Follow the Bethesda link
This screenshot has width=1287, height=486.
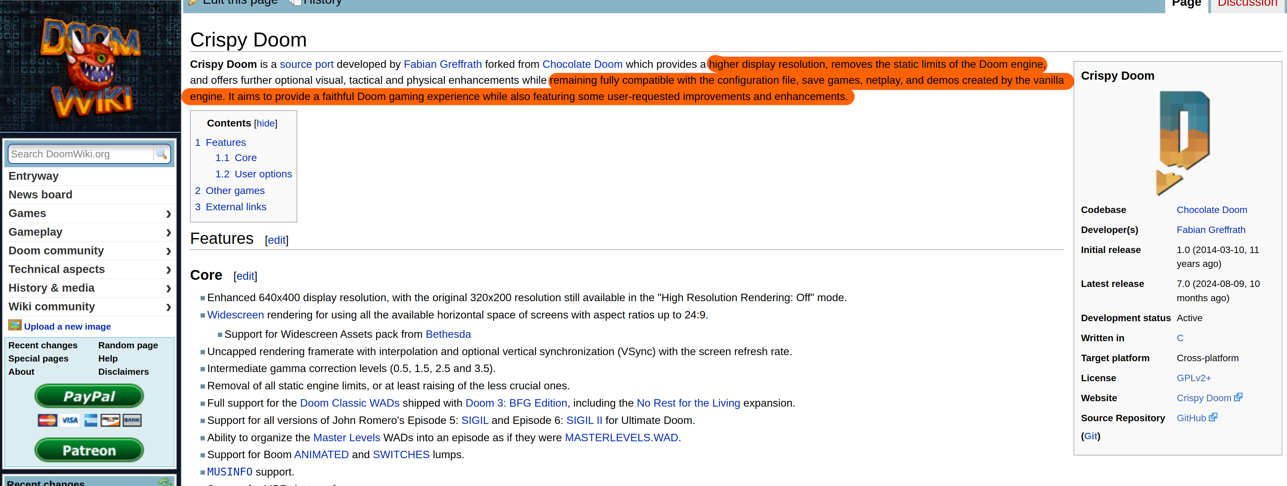(x=448, y=334)
